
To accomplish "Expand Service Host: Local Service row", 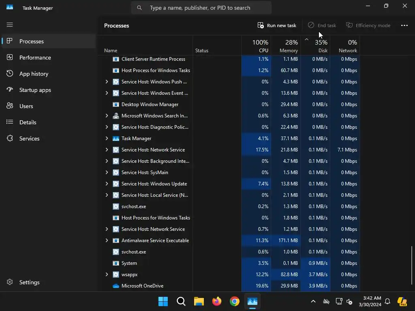I will (107, 195).
